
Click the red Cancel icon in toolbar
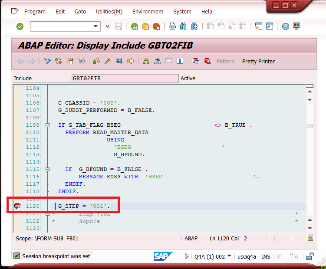point(156,26)
